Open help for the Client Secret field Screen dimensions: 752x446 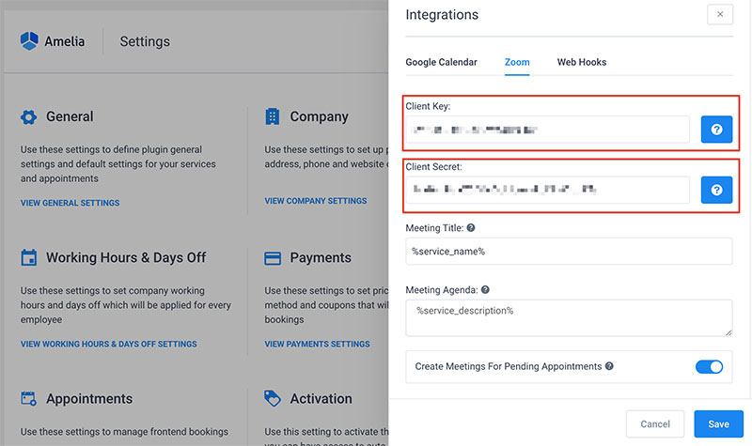(x=716, y=190)
